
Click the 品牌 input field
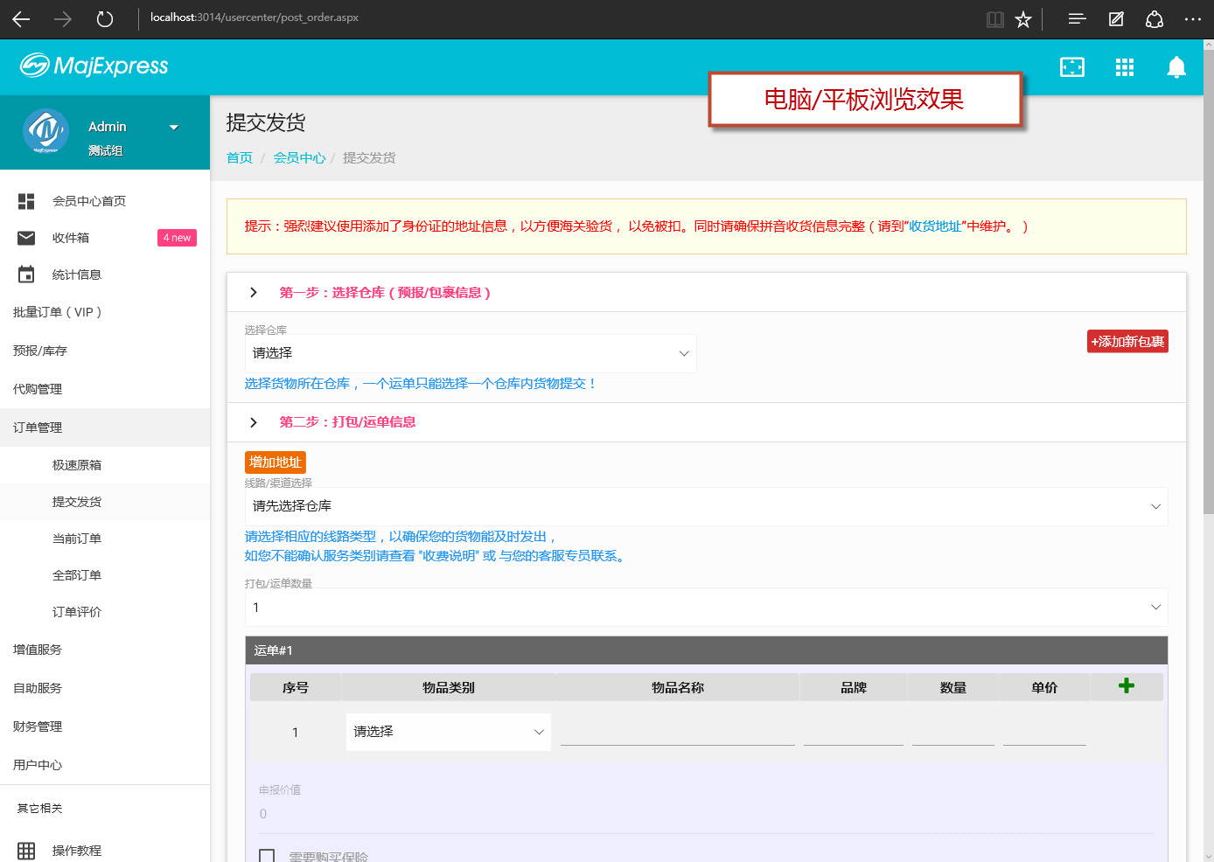pos(854,731)
